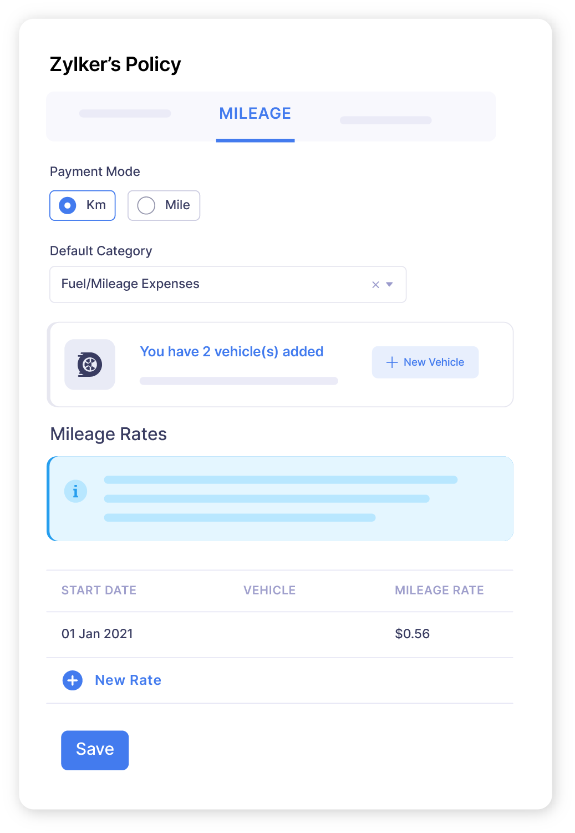This screenshot has width=575, height=833.
Task: Select the $0.56 mileage rate value
Action: 412,633
